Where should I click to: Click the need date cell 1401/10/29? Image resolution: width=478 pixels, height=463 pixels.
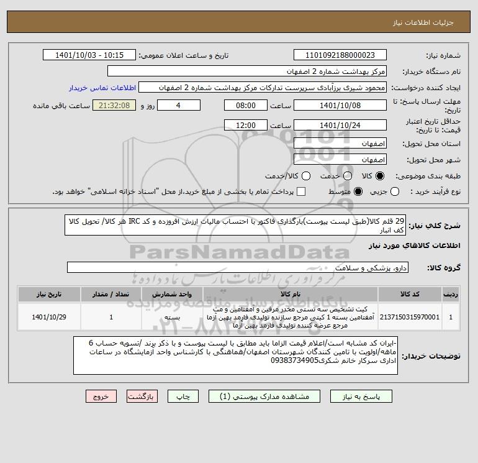(49, 317)
